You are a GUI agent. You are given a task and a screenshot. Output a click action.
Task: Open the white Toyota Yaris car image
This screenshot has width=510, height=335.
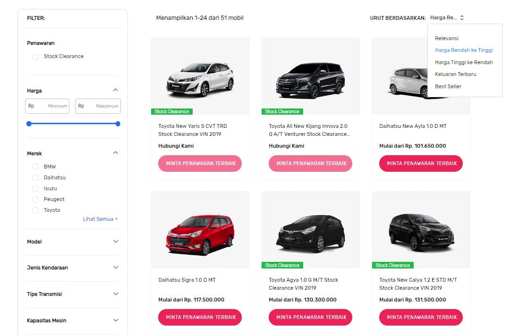tap(200, 79)
